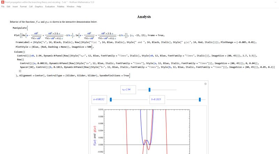Click the 0.010 y-axis tick label
Screen dimensions: 279x154
coord(101,109)
